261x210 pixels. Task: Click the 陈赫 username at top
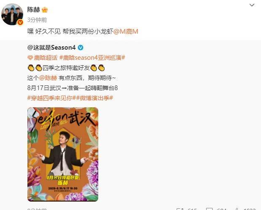pyautogui.click(x=34, y=10)
